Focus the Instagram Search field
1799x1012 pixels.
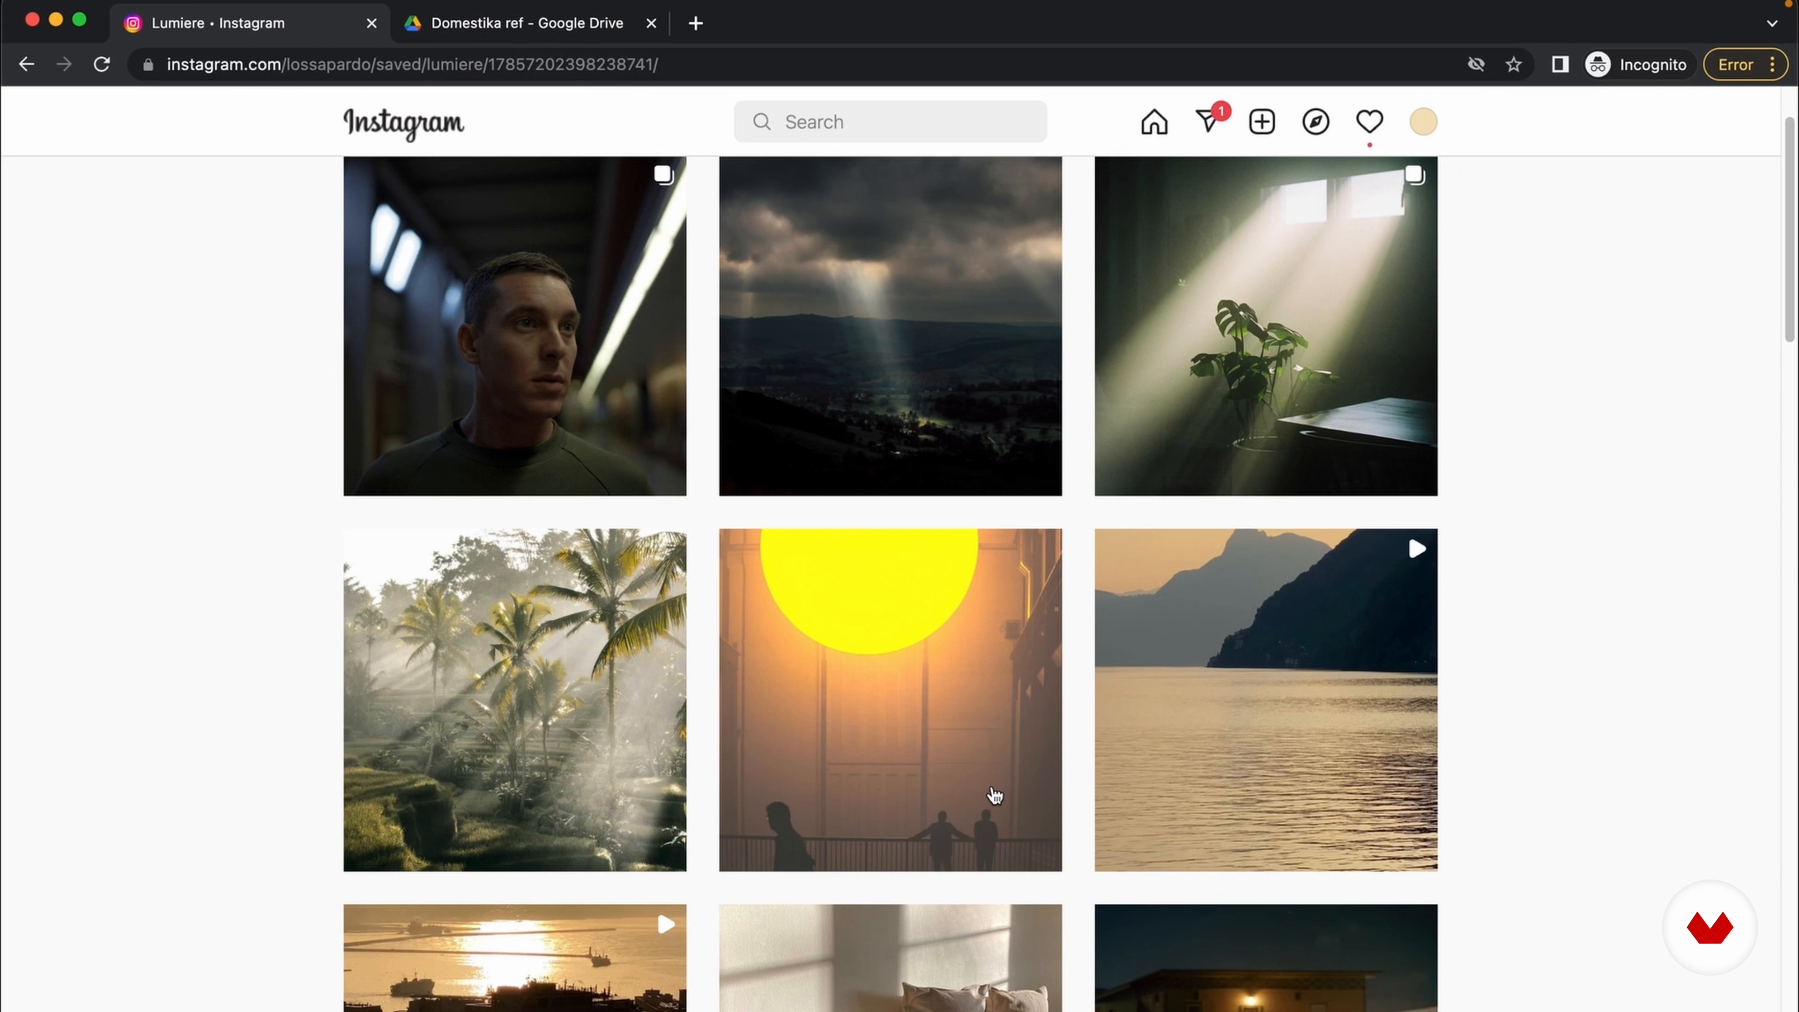tap(890, 121)
